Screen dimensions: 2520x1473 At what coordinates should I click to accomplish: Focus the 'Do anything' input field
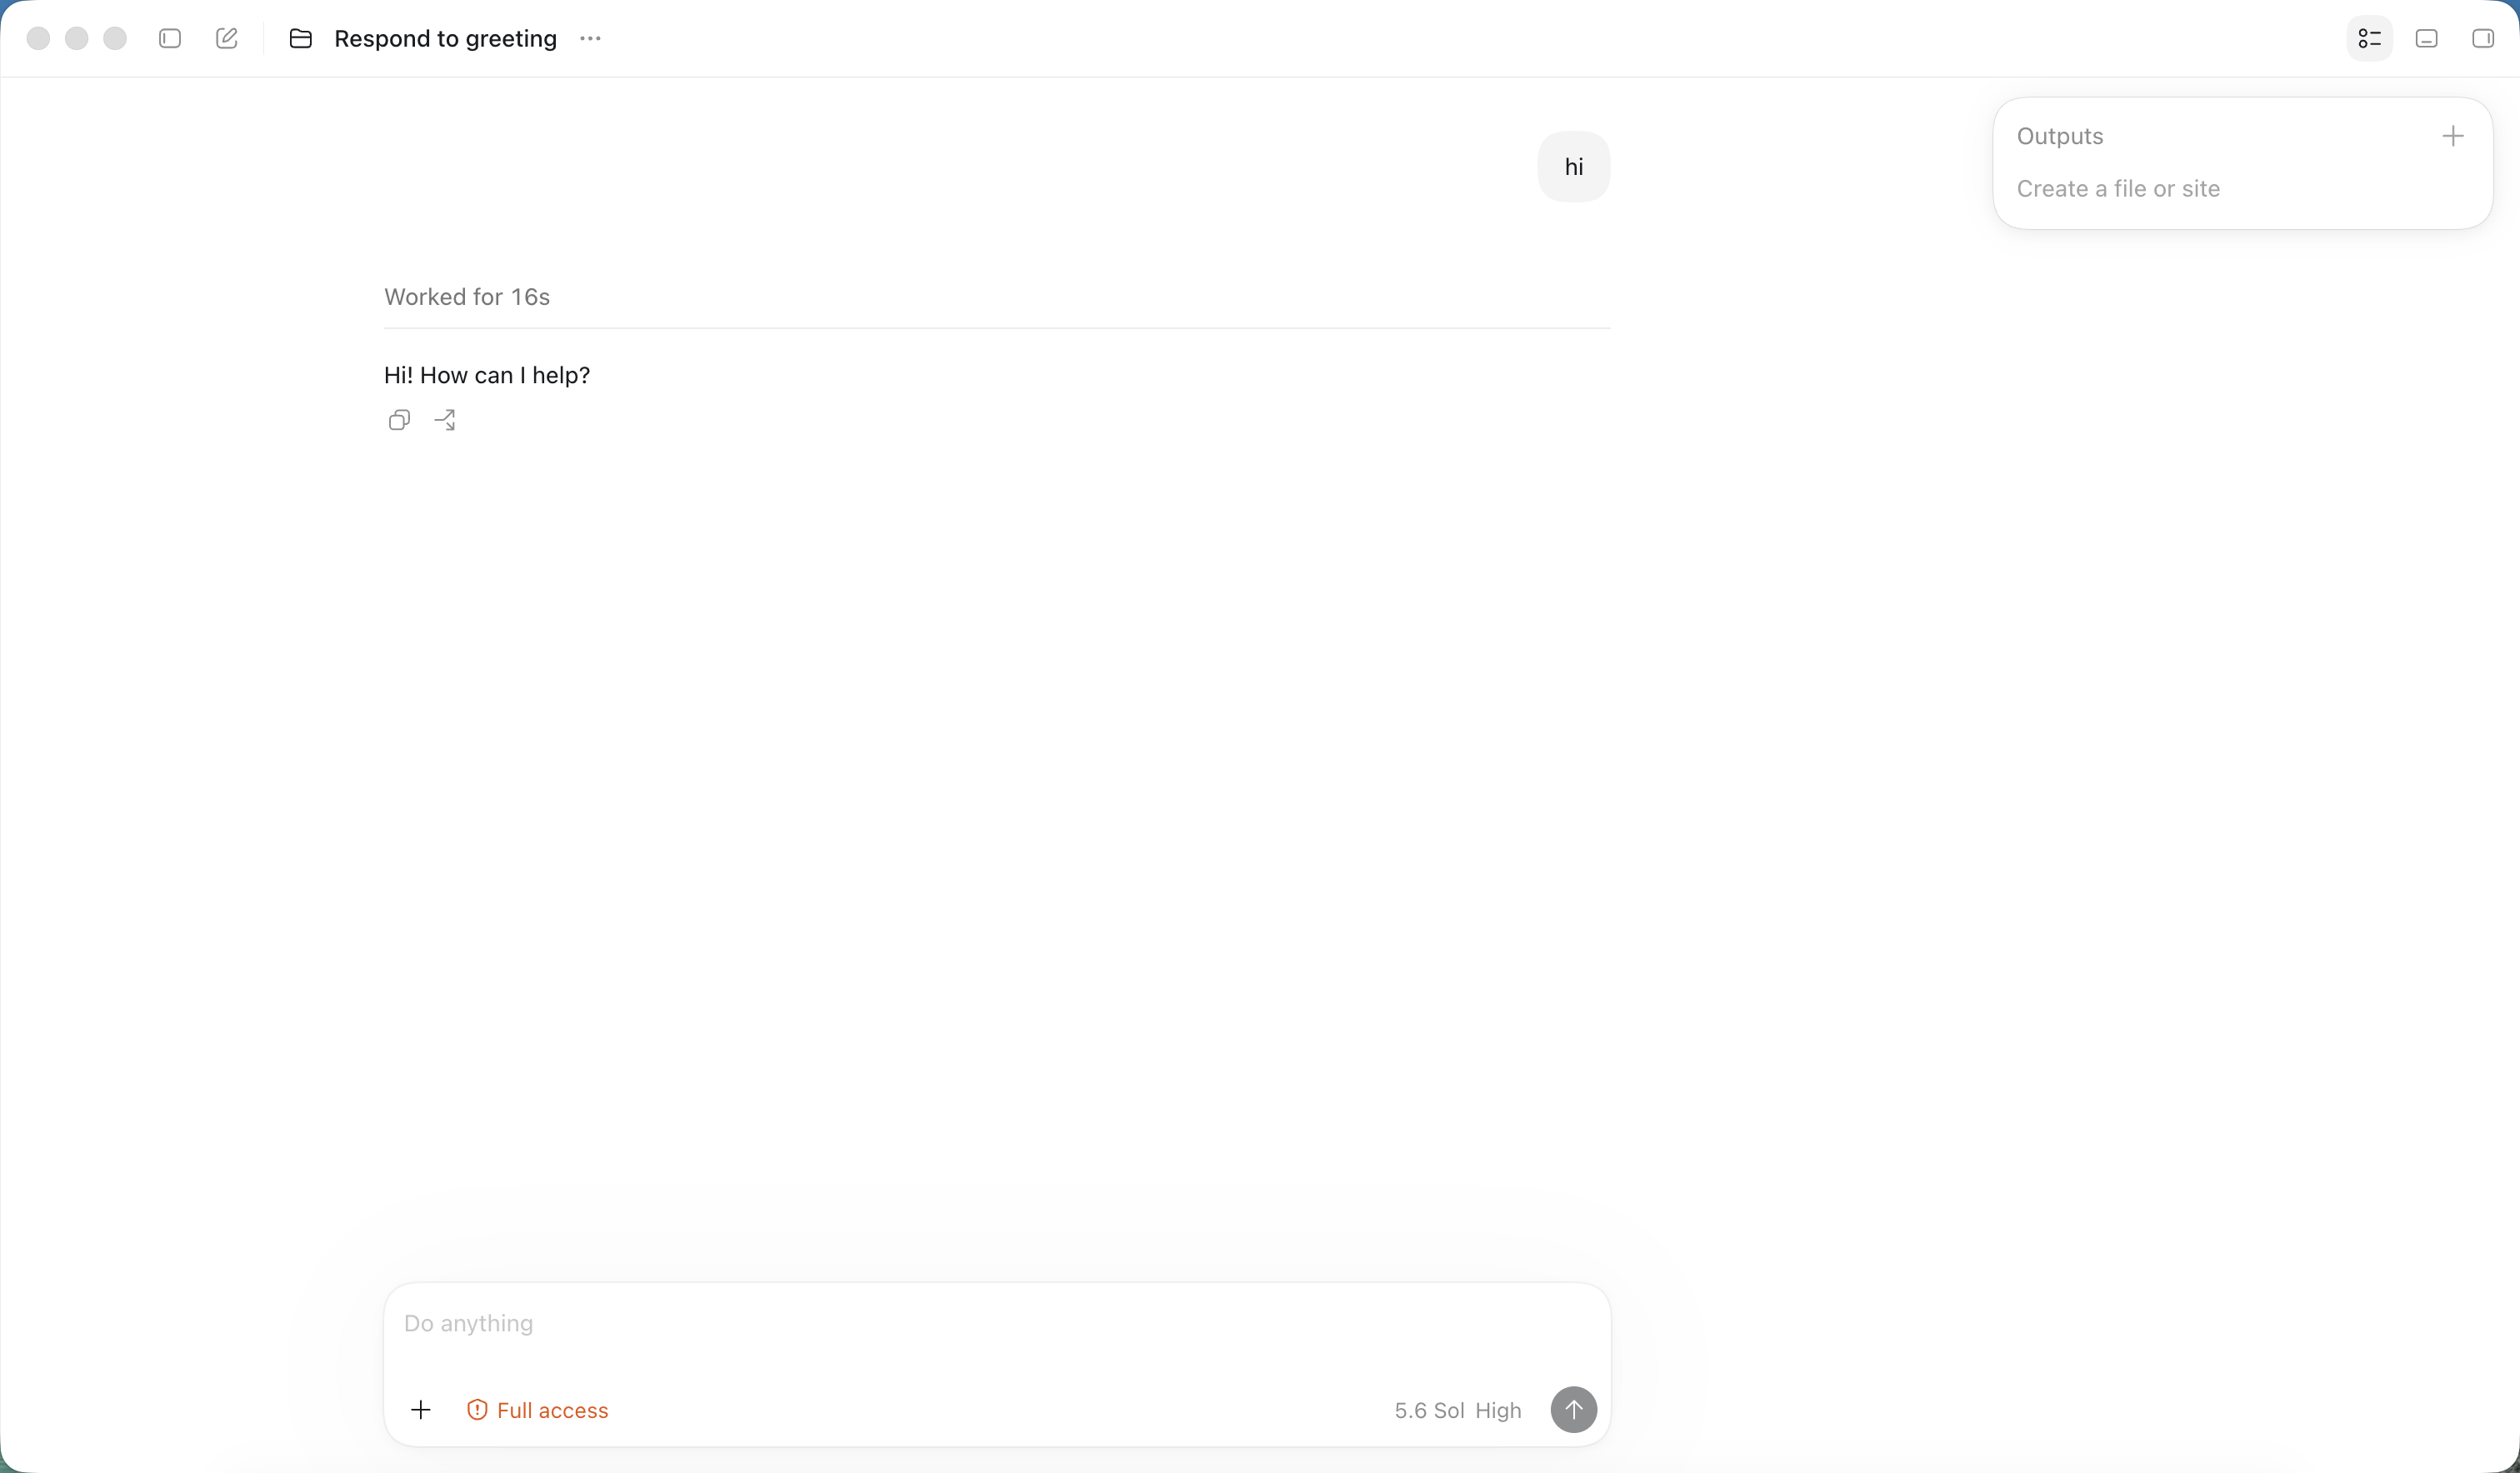(x=996, y=1323)
